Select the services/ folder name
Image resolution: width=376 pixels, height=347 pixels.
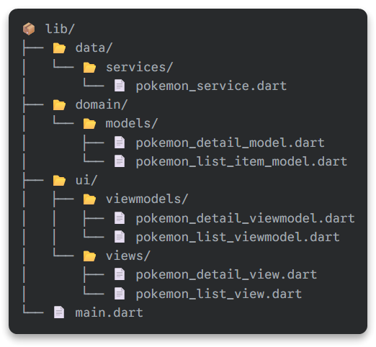(139, 67)
